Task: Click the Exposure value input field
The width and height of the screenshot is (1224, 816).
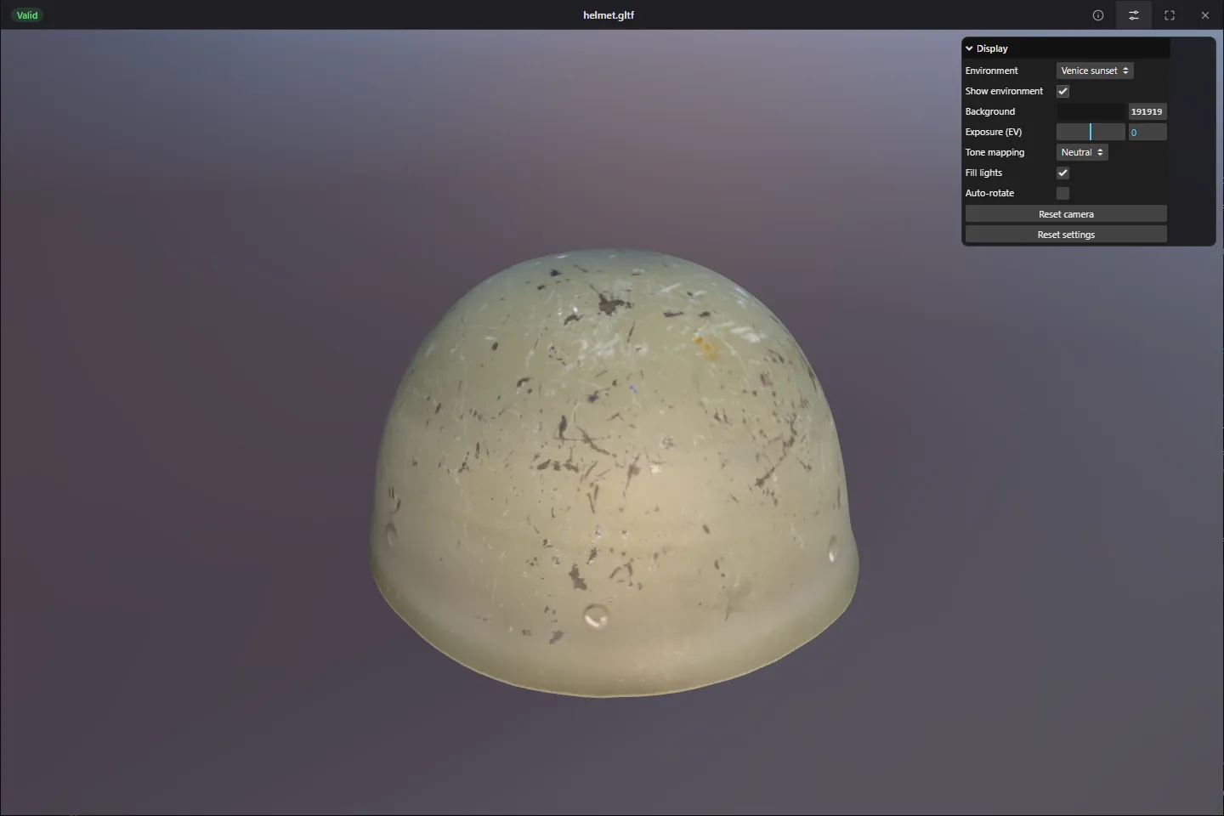Action: (x=1147, y=132)
